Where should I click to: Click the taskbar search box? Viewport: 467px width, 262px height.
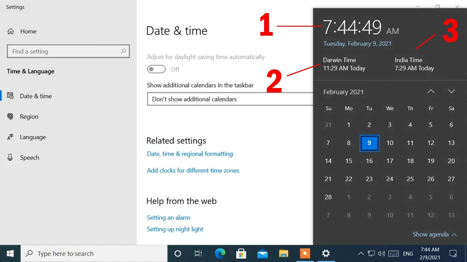[94, 254]
